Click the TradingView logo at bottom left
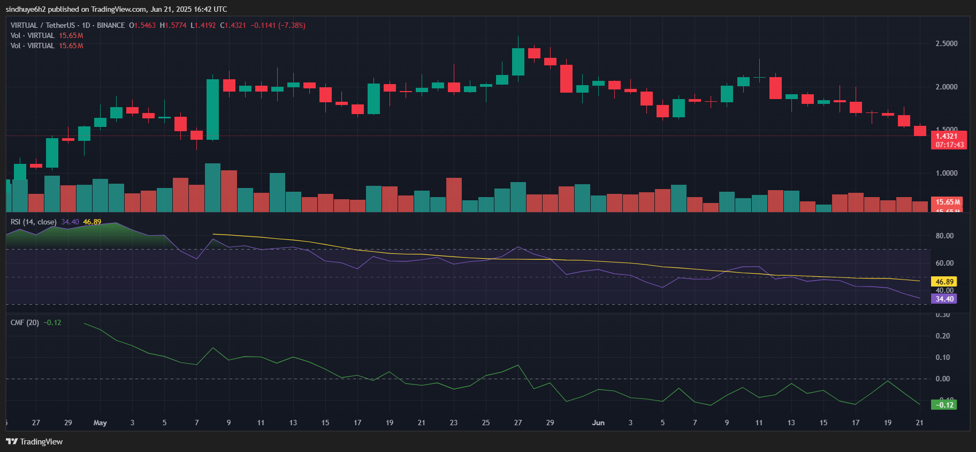This screenshot has height=452, width=976. coord(34,441)
